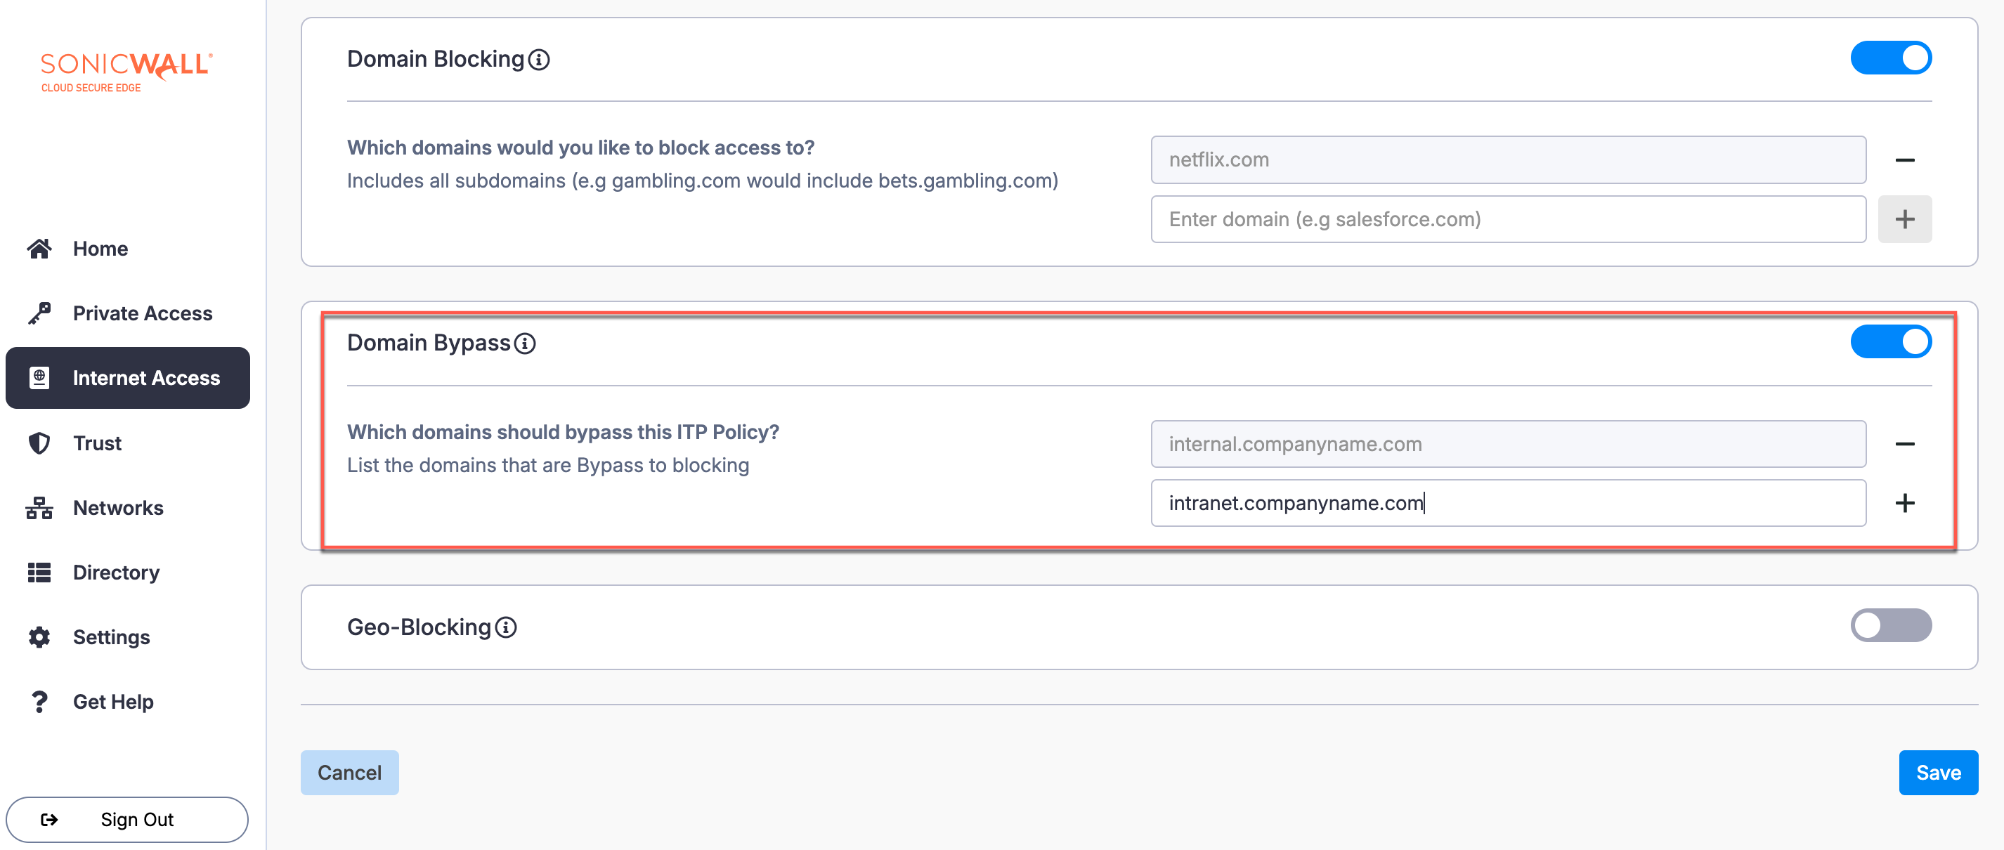Enable the Geo-Blocking toggle
The height and width of the screenshot is (850, 2004).
click(x=1890, y=626)
